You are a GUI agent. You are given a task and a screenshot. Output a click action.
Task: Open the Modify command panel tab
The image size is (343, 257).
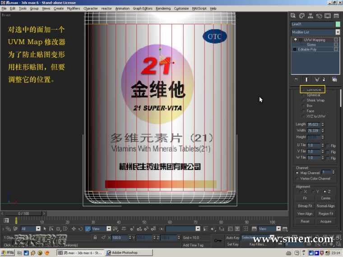pyautogui.click(x=301, y=16)
